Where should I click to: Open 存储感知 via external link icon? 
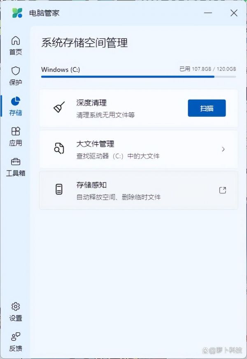point(223,190)
